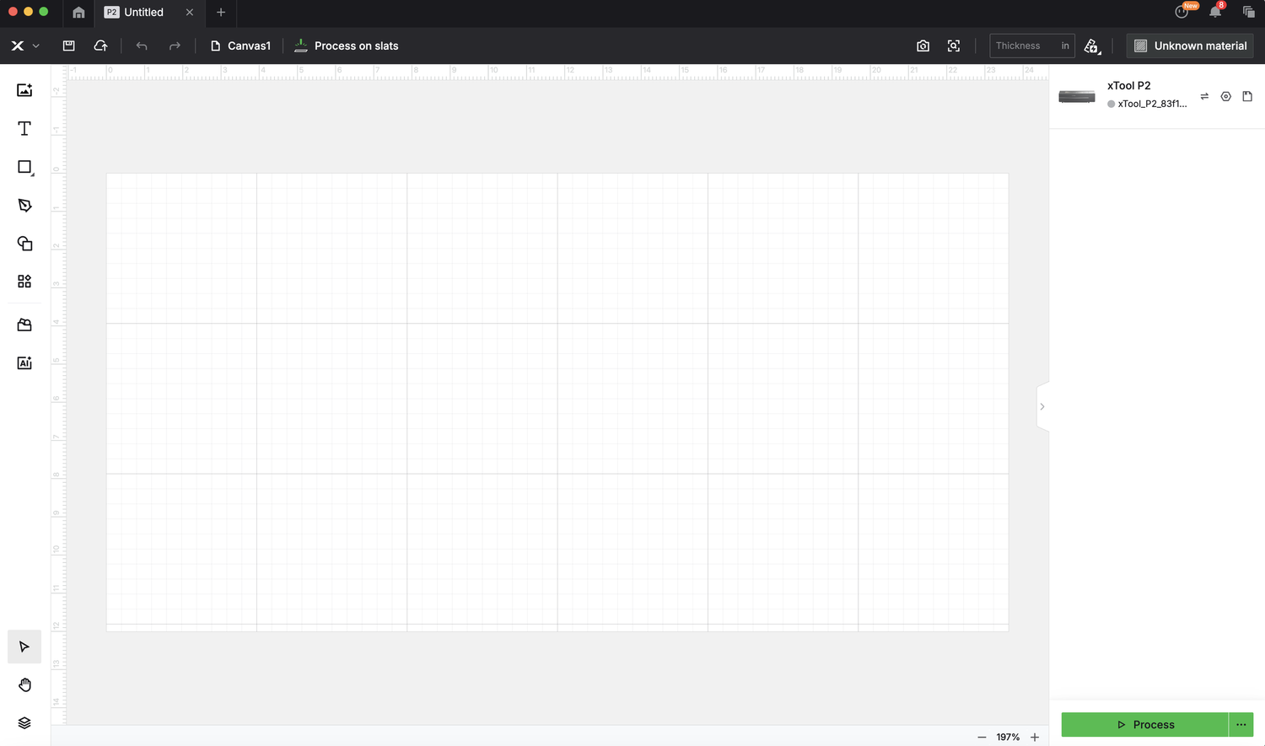Viewport: 1265px width, 746px height.
Task: Open the apps grid panel
Action: 24,282
